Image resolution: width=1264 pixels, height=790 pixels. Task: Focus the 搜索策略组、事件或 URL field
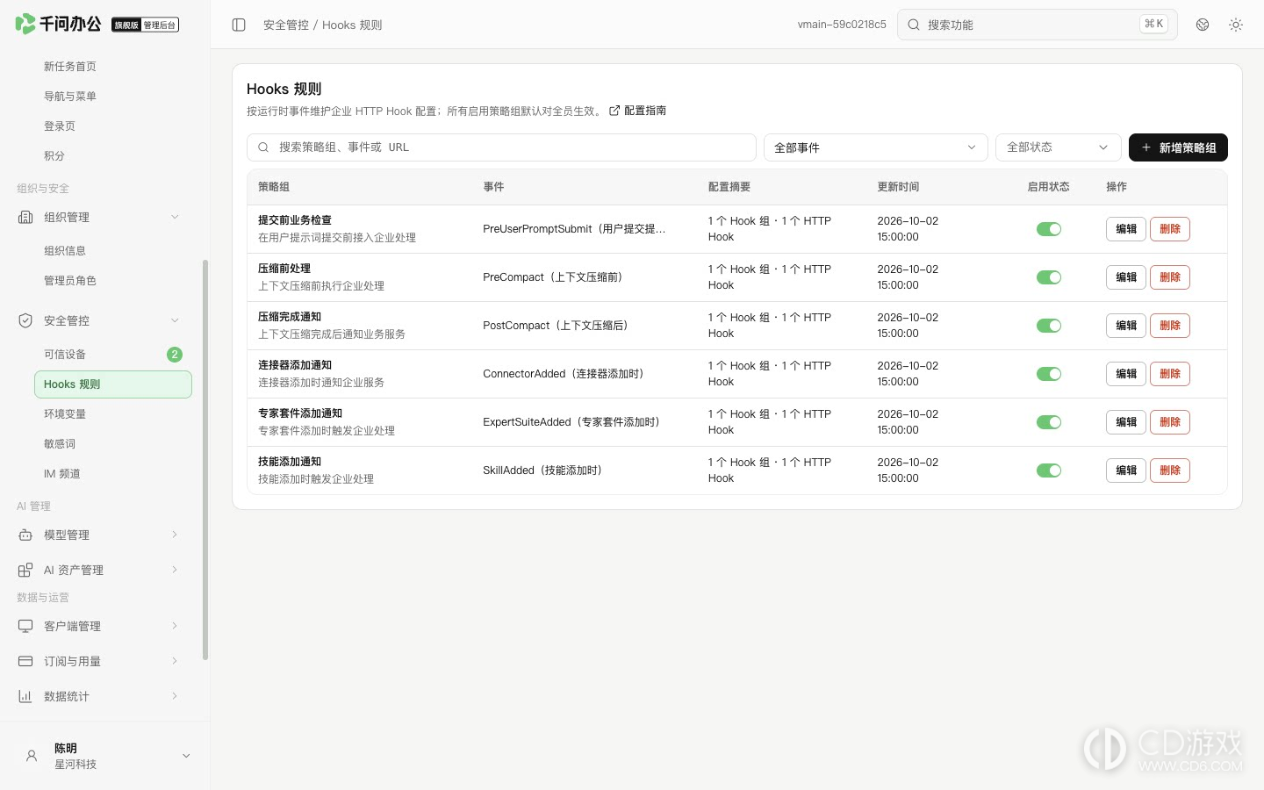501,147
